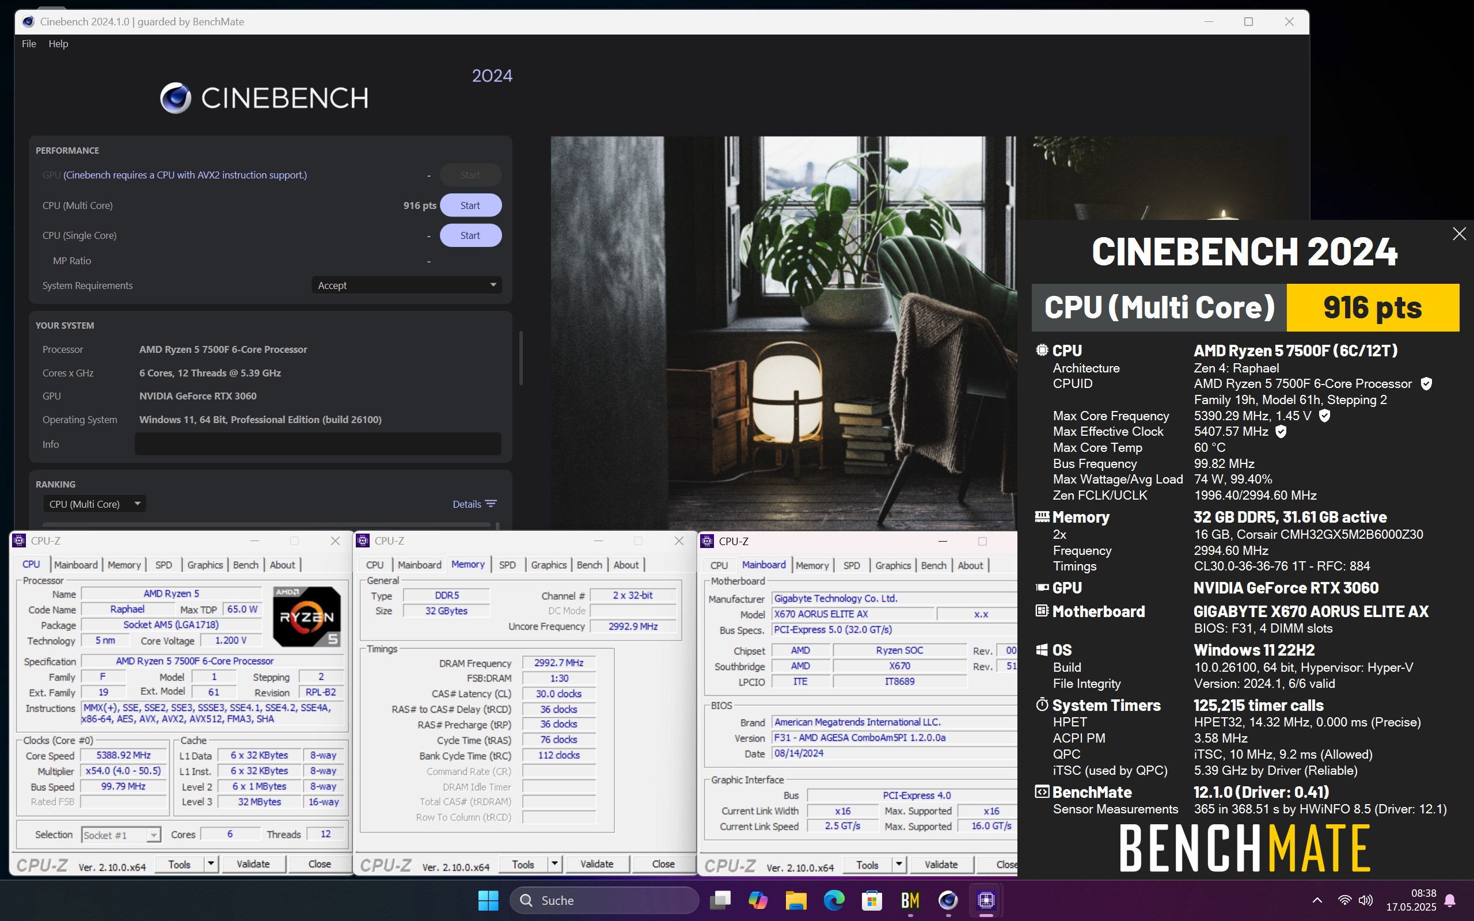
Task: Open File Explorer taskbar icon
Action: 796,900
